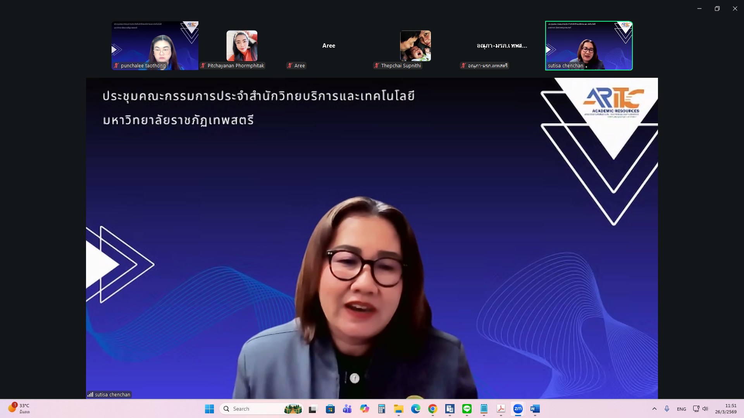
Task: Click the microphone icon in system tray
Action: (x=667, y=409)
